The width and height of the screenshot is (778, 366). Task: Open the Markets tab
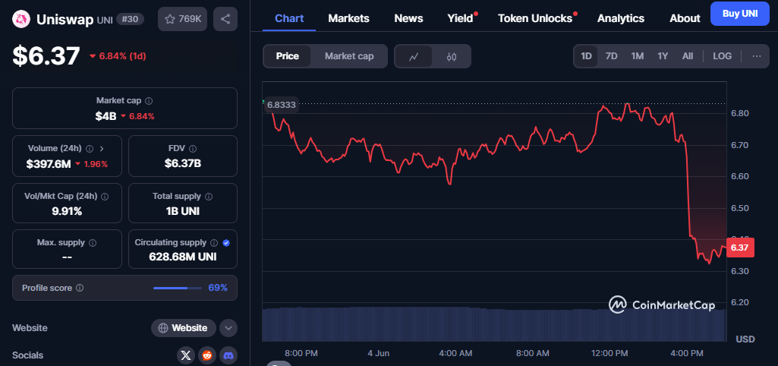pyautogui.click(x=349, y=18)
